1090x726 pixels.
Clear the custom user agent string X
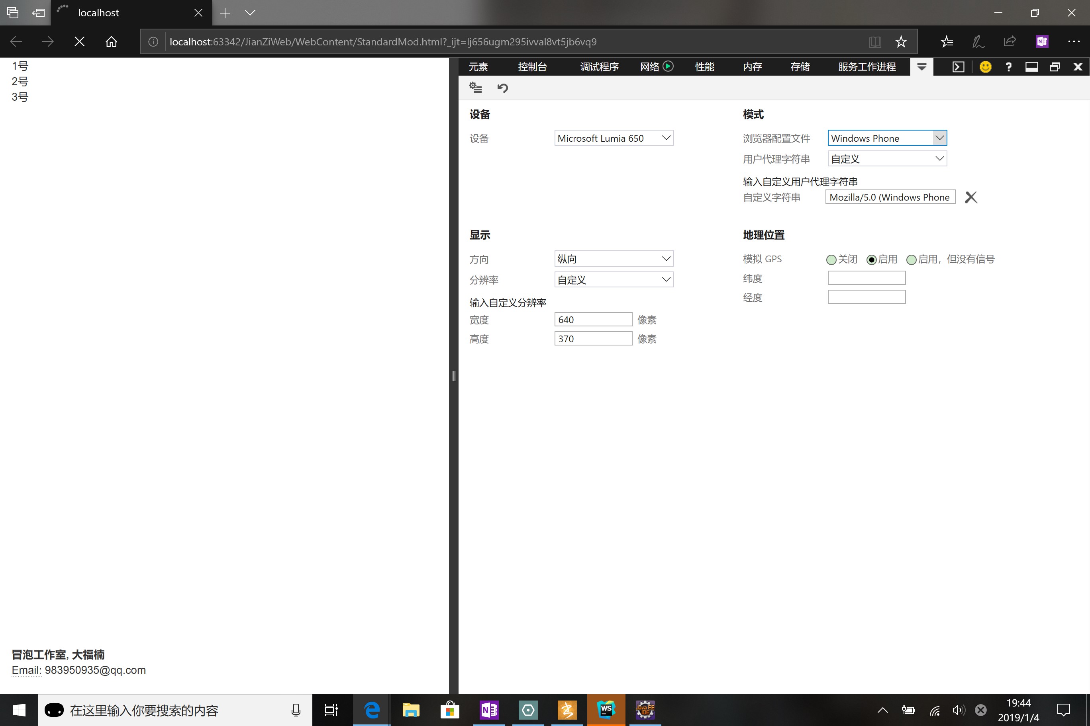(970, 197)
